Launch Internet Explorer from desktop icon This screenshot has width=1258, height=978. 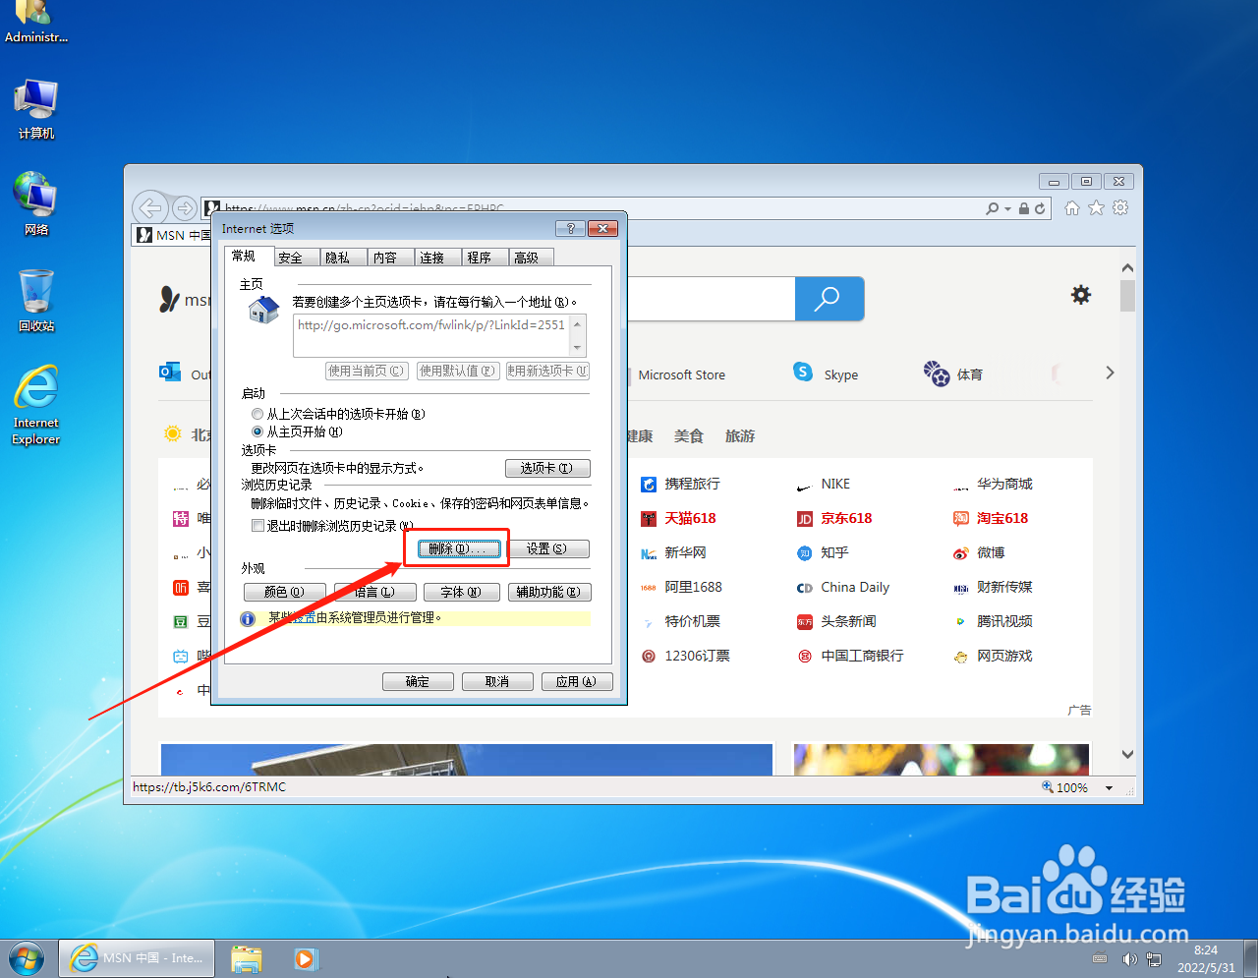pyautogui.click(x=36, y=405)
